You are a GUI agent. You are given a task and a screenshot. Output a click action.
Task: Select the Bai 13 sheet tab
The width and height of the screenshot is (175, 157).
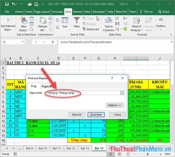85,148
